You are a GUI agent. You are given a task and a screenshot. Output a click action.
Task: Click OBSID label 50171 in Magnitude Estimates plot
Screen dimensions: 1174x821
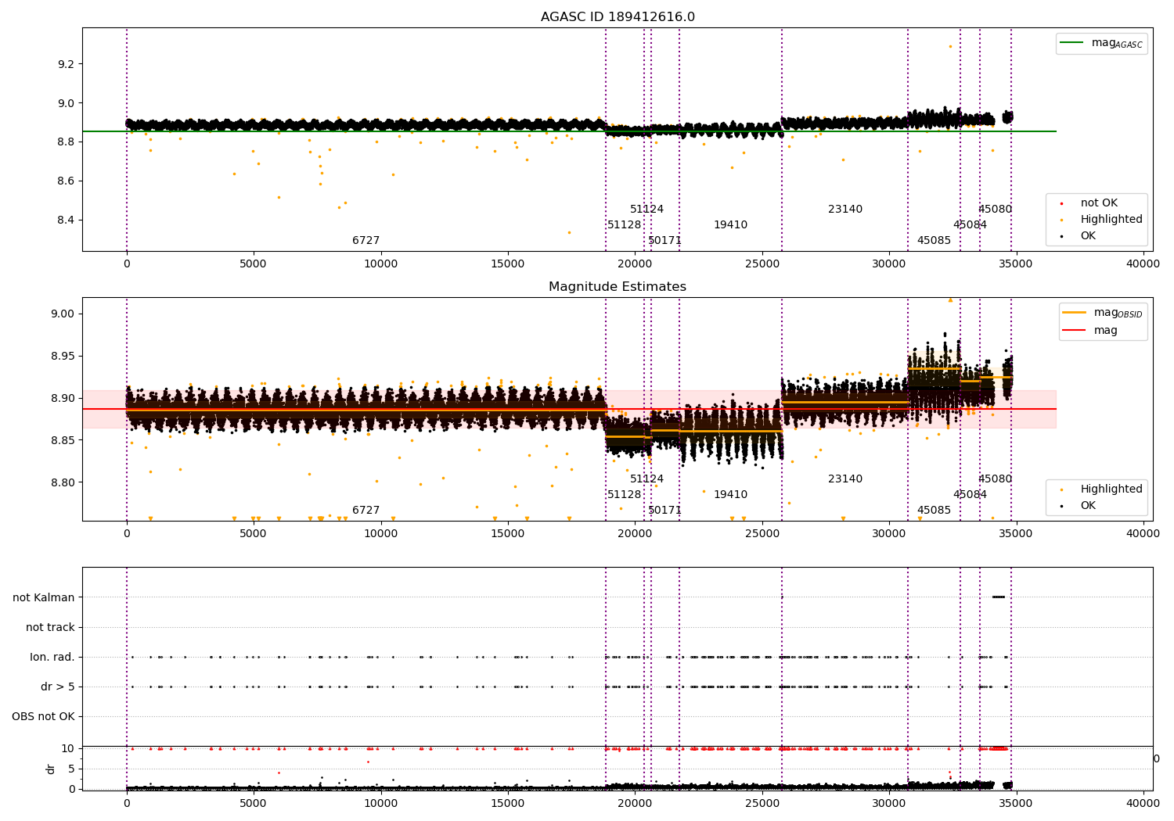pyautogui.click(x=664, y=511)
